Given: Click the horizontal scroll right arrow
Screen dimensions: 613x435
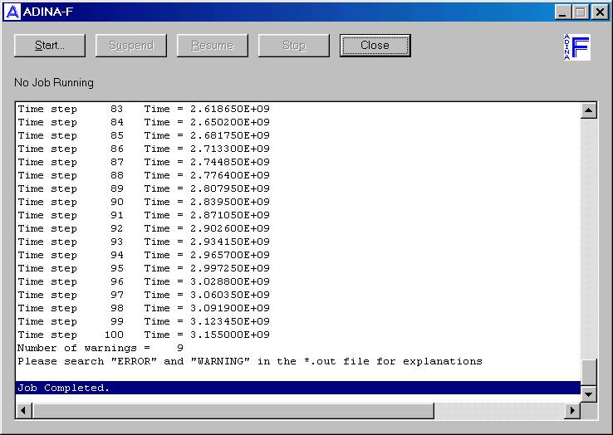Looking at the screenshot, I should click(572, 411).
